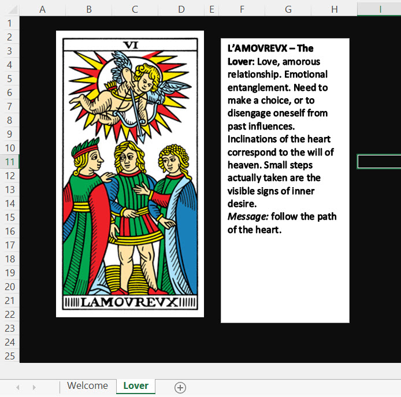Select row 3 header
The image size is (401, 397).
tap(10, 51)
